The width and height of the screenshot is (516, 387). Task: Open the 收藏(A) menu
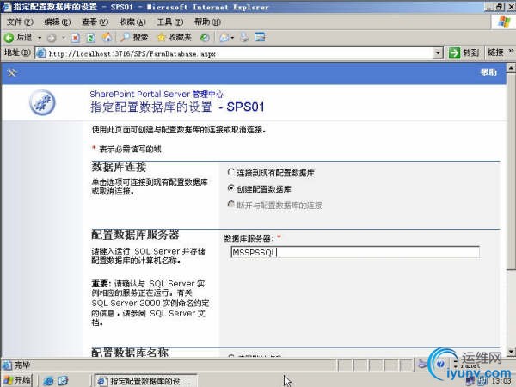pyautogui.click(x=132, y=21)
